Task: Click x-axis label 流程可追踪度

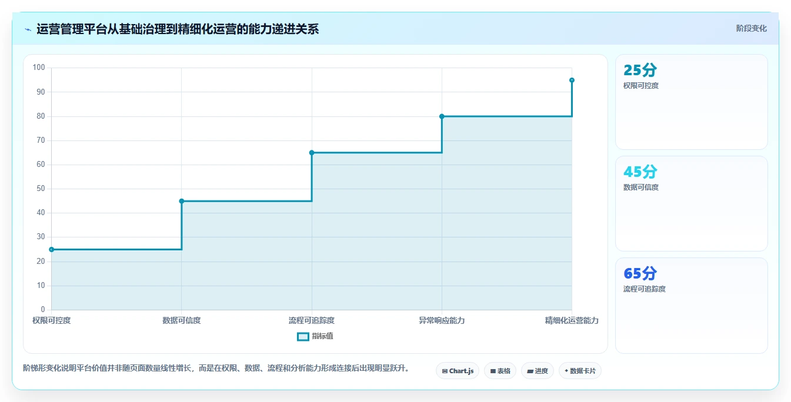Action: click(312, 320)
